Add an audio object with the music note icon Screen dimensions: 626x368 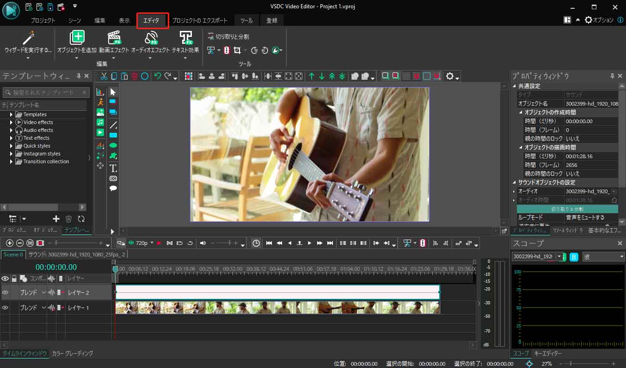tap(100, 122)
